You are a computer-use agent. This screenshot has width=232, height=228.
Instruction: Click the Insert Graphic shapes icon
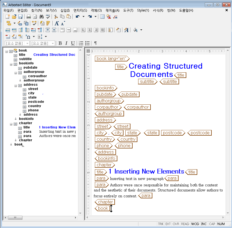[109, 17]
